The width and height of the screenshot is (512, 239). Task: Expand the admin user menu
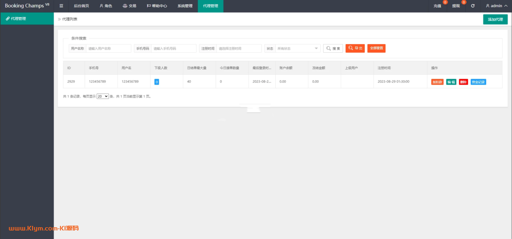(x=497, y=6)
